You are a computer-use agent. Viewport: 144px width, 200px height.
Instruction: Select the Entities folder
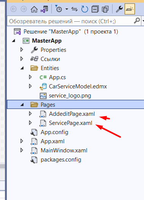[50, 68]
